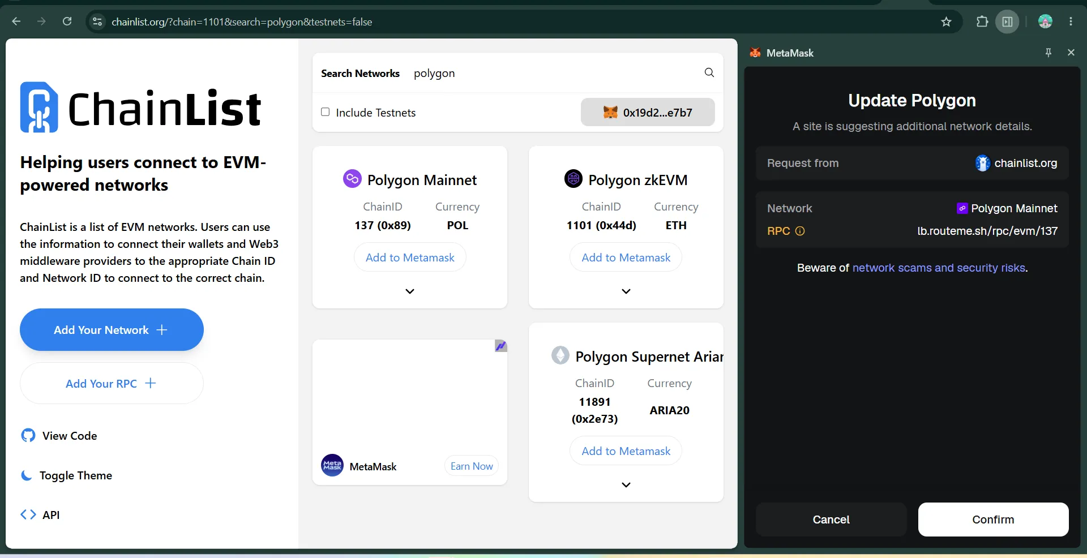The height and width of the screenshot is (558, 1087).
Task: Add Polygon Supernet Arianee to Metamask
Action: click(x=626, y=451)
